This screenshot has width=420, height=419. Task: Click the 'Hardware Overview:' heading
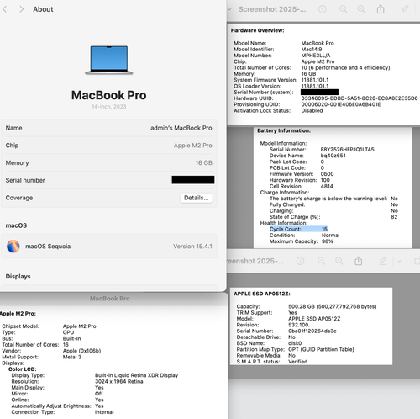click(x=257, y=30)
